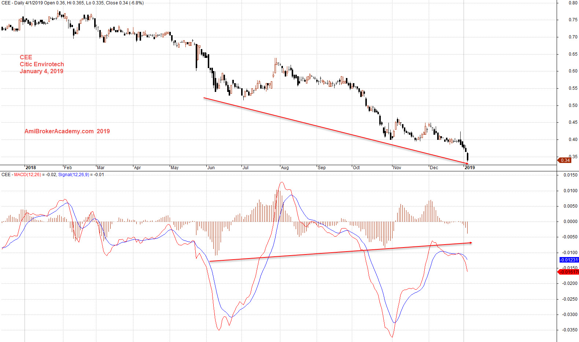Click the 'Citic Envirotech' annotation label
The image size is (579, 342).
(x=42, y=64)
